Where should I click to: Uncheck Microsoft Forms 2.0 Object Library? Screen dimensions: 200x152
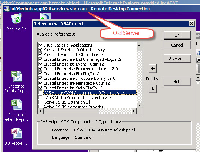coord(40,55)
